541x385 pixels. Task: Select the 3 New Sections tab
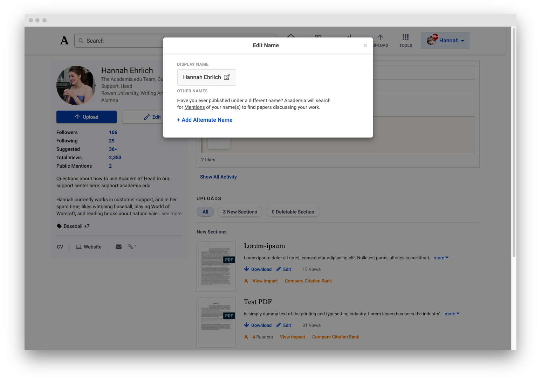click(240, 212)
